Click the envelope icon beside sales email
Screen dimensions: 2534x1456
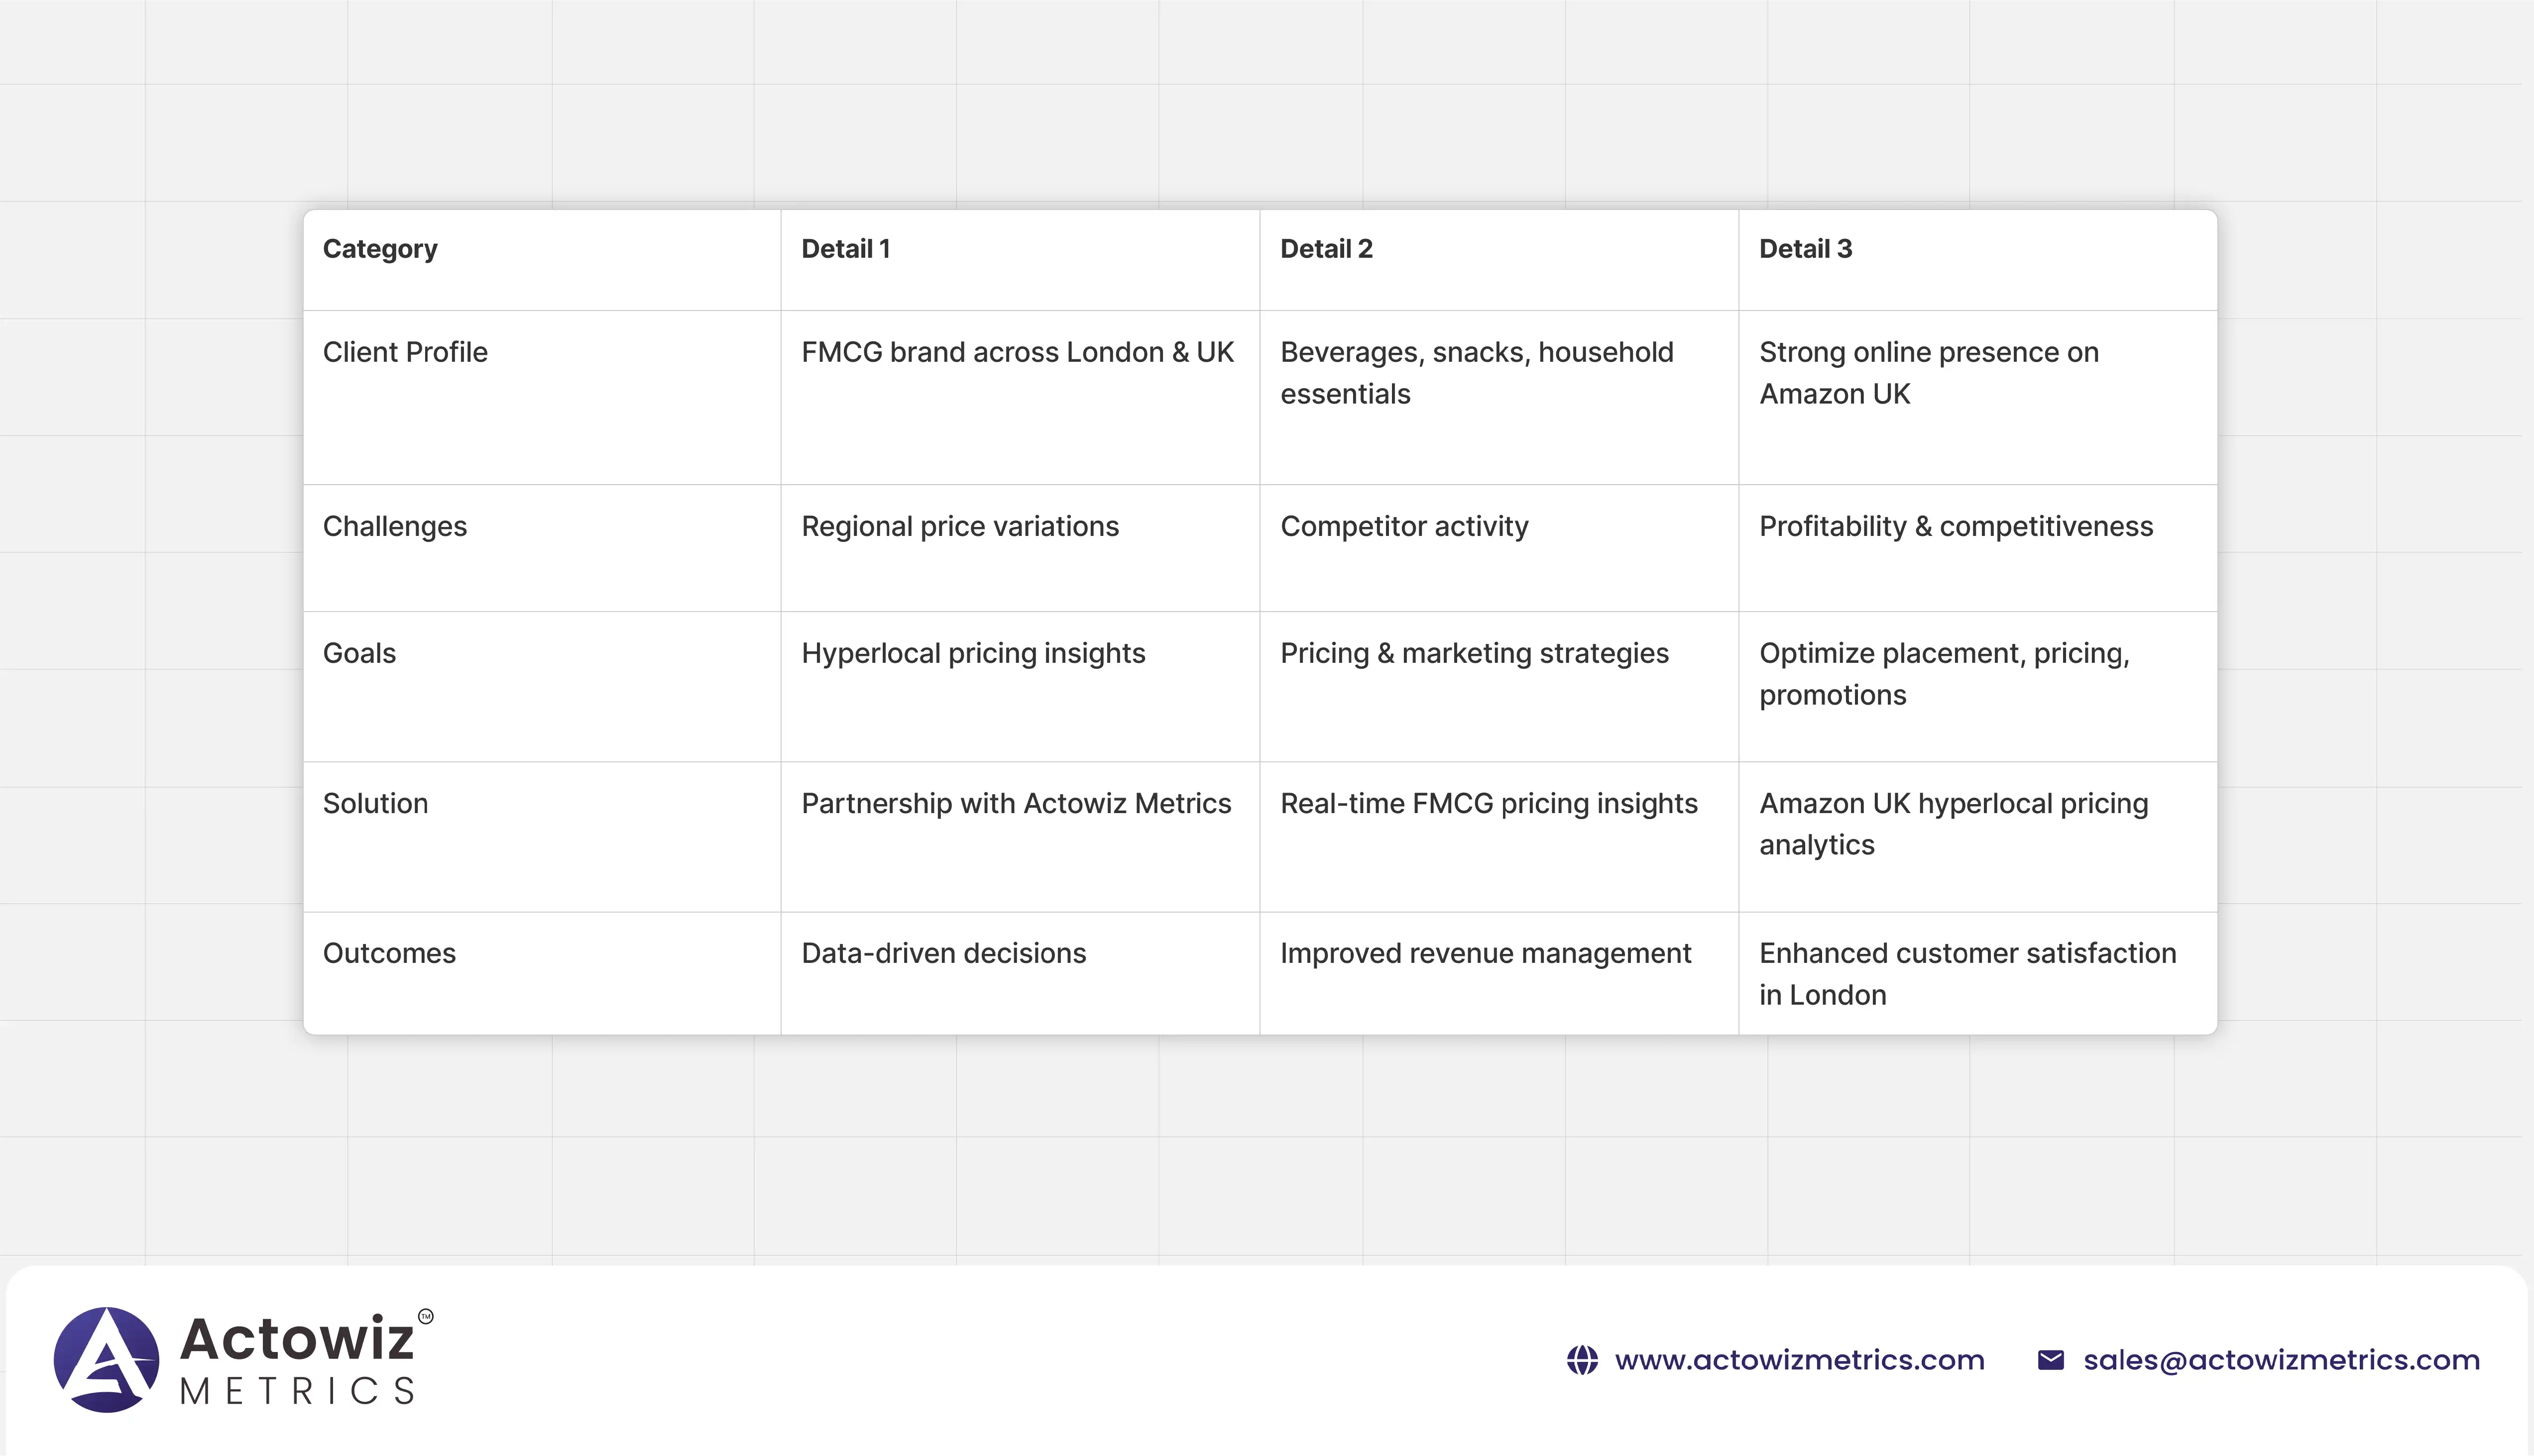pos(2051,1360)
